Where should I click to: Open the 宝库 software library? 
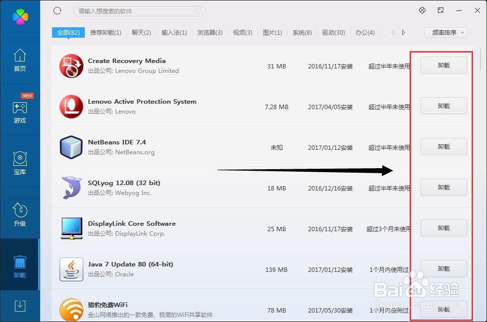[x=20, y=163]
